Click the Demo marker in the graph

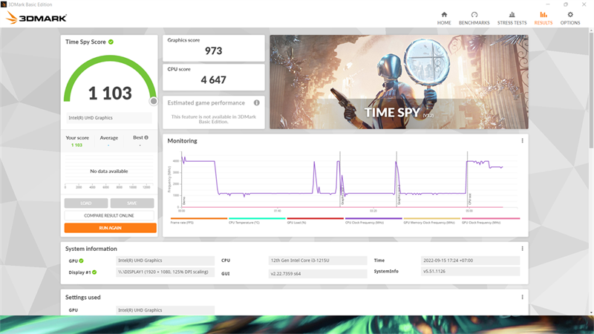(184, 200)
